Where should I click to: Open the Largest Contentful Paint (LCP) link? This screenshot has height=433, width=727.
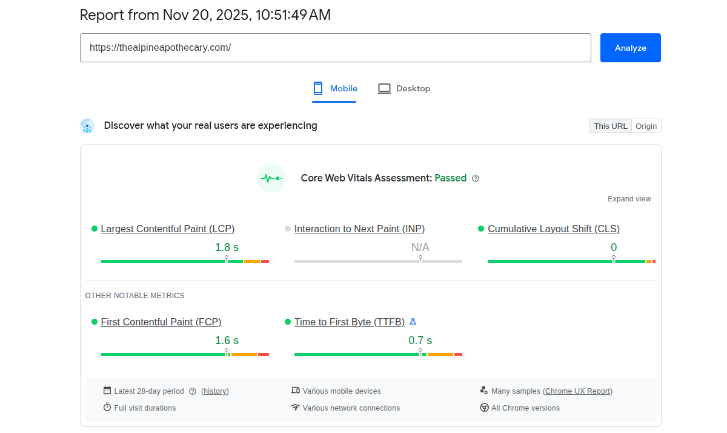(x=167, y=229)
